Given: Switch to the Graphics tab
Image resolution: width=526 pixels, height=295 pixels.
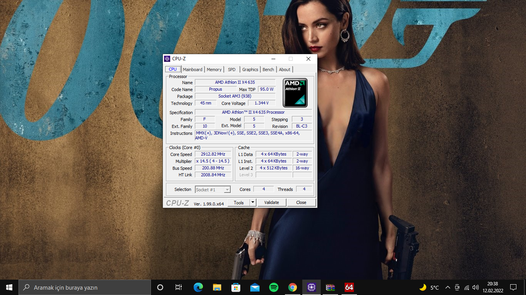Looking at the screenshot, I should click(x=250, y=70).
